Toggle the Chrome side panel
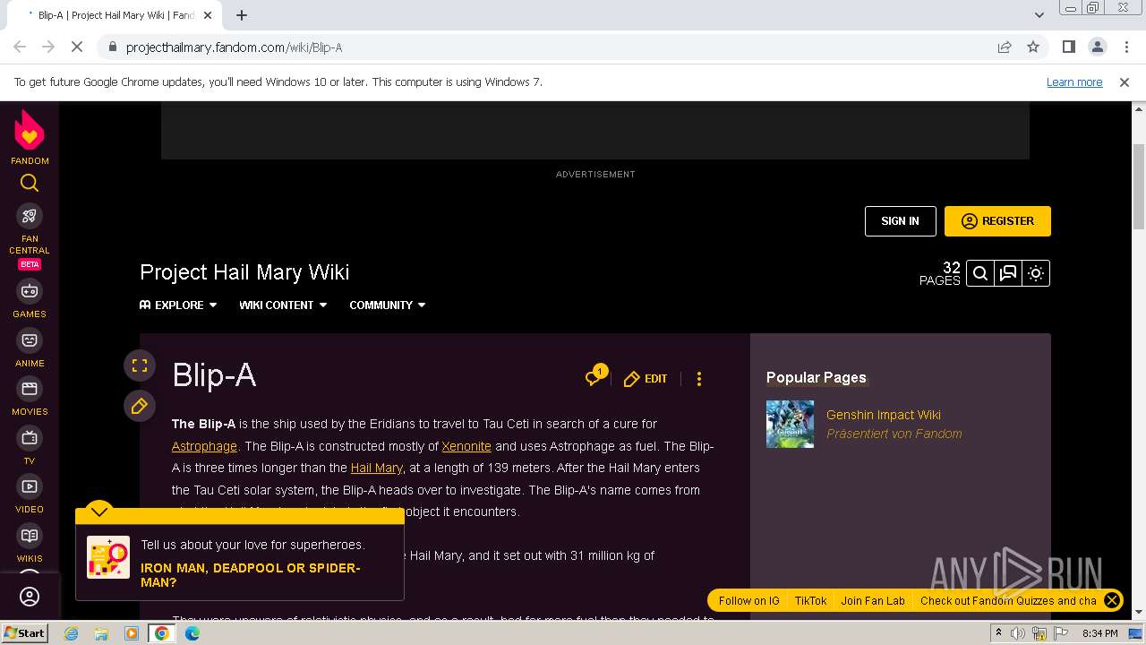This screenshot has width=1146, height=645. coord(1069,47)
